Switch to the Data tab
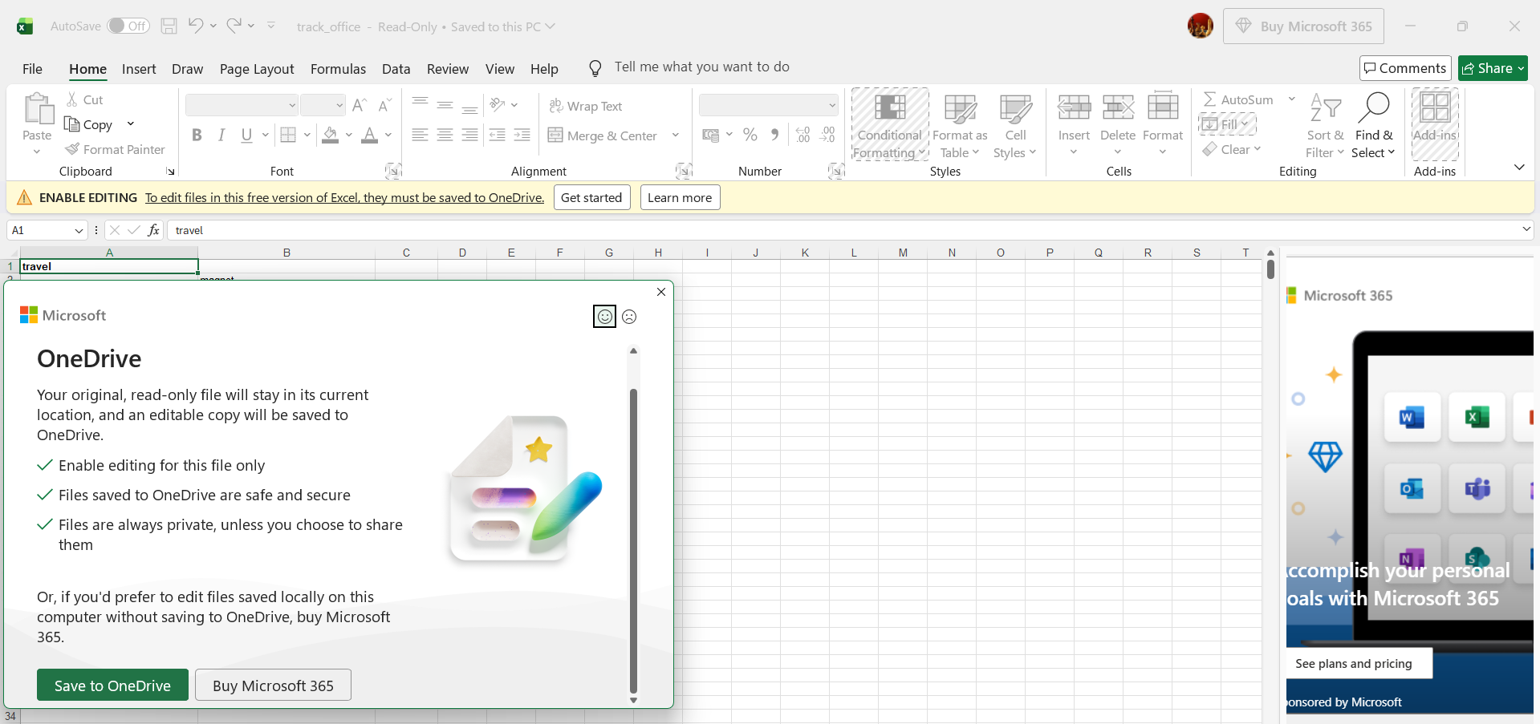The height and width of the screenshot is (724, 1540). pyautogui.click(x=396, y=69)
